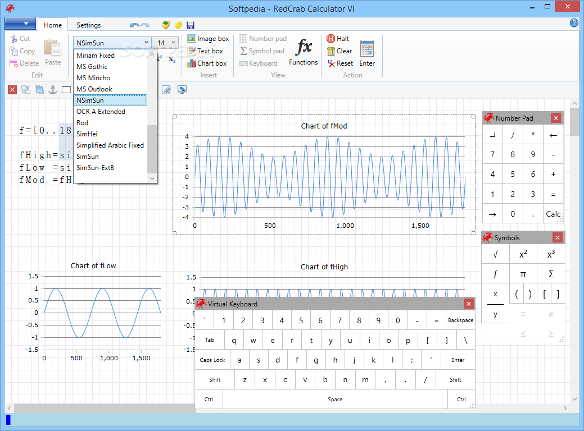Click the Clear trash icon

(331, 51)
